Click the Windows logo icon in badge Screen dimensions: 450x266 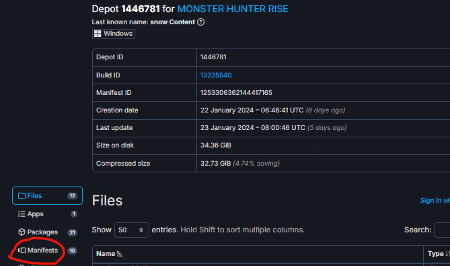pos(98,34)
